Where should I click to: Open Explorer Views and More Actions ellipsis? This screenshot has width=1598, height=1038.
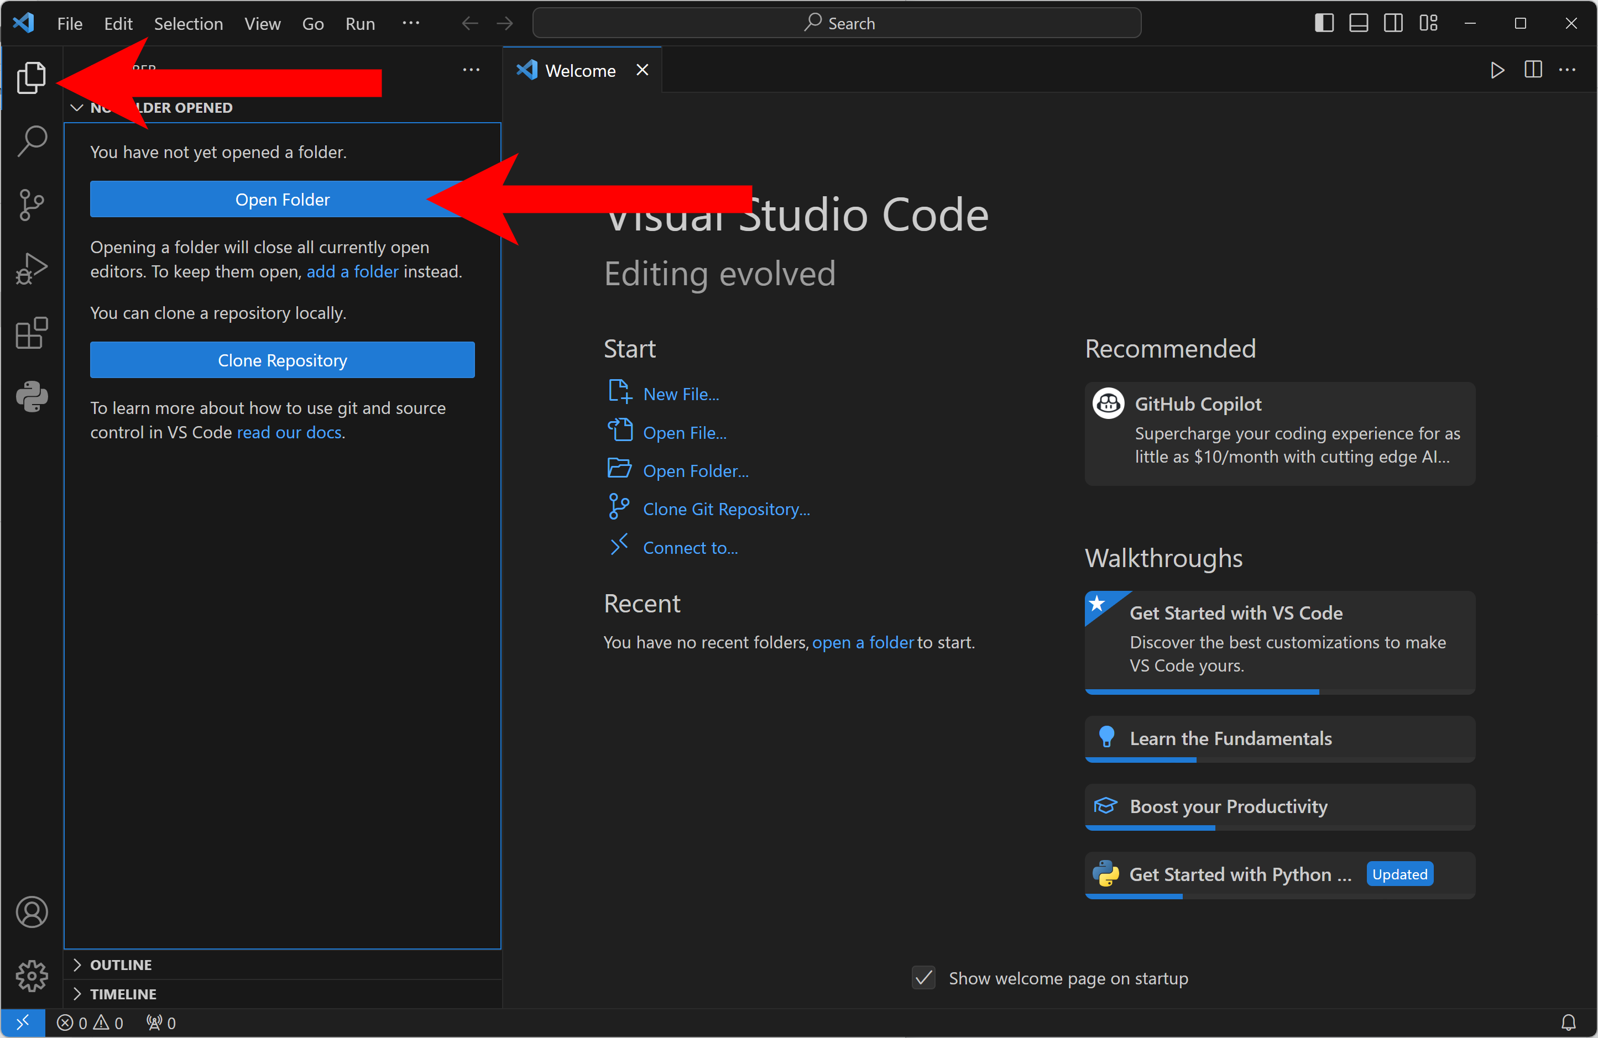coord(471,70)
